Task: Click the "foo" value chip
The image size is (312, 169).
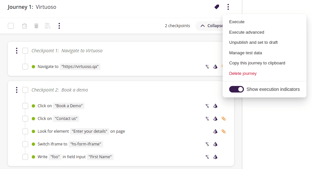Action: 55,157
